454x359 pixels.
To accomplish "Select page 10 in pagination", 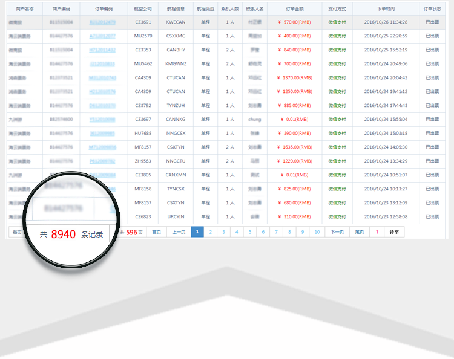I will [x=317, y=232].
